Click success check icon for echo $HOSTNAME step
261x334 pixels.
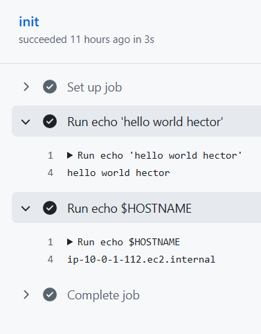50,208
